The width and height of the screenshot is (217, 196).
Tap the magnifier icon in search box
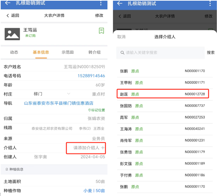pos(122,52)
